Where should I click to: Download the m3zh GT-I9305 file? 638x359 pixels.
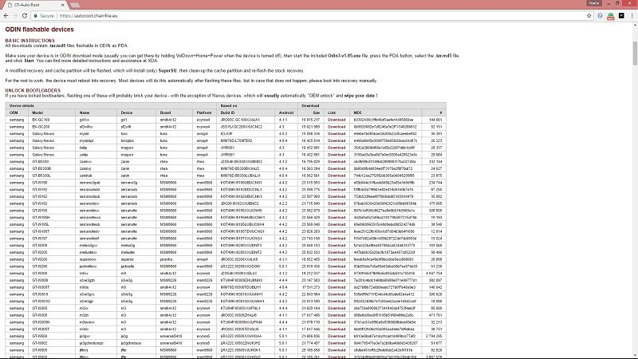pos(337,315)
